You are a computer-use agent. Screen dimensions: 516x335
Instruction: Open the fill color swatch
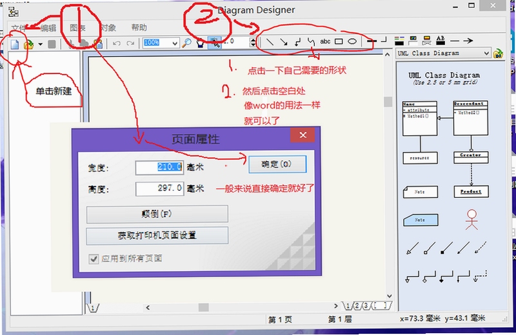pyautogui.click(x=413, y=41)
